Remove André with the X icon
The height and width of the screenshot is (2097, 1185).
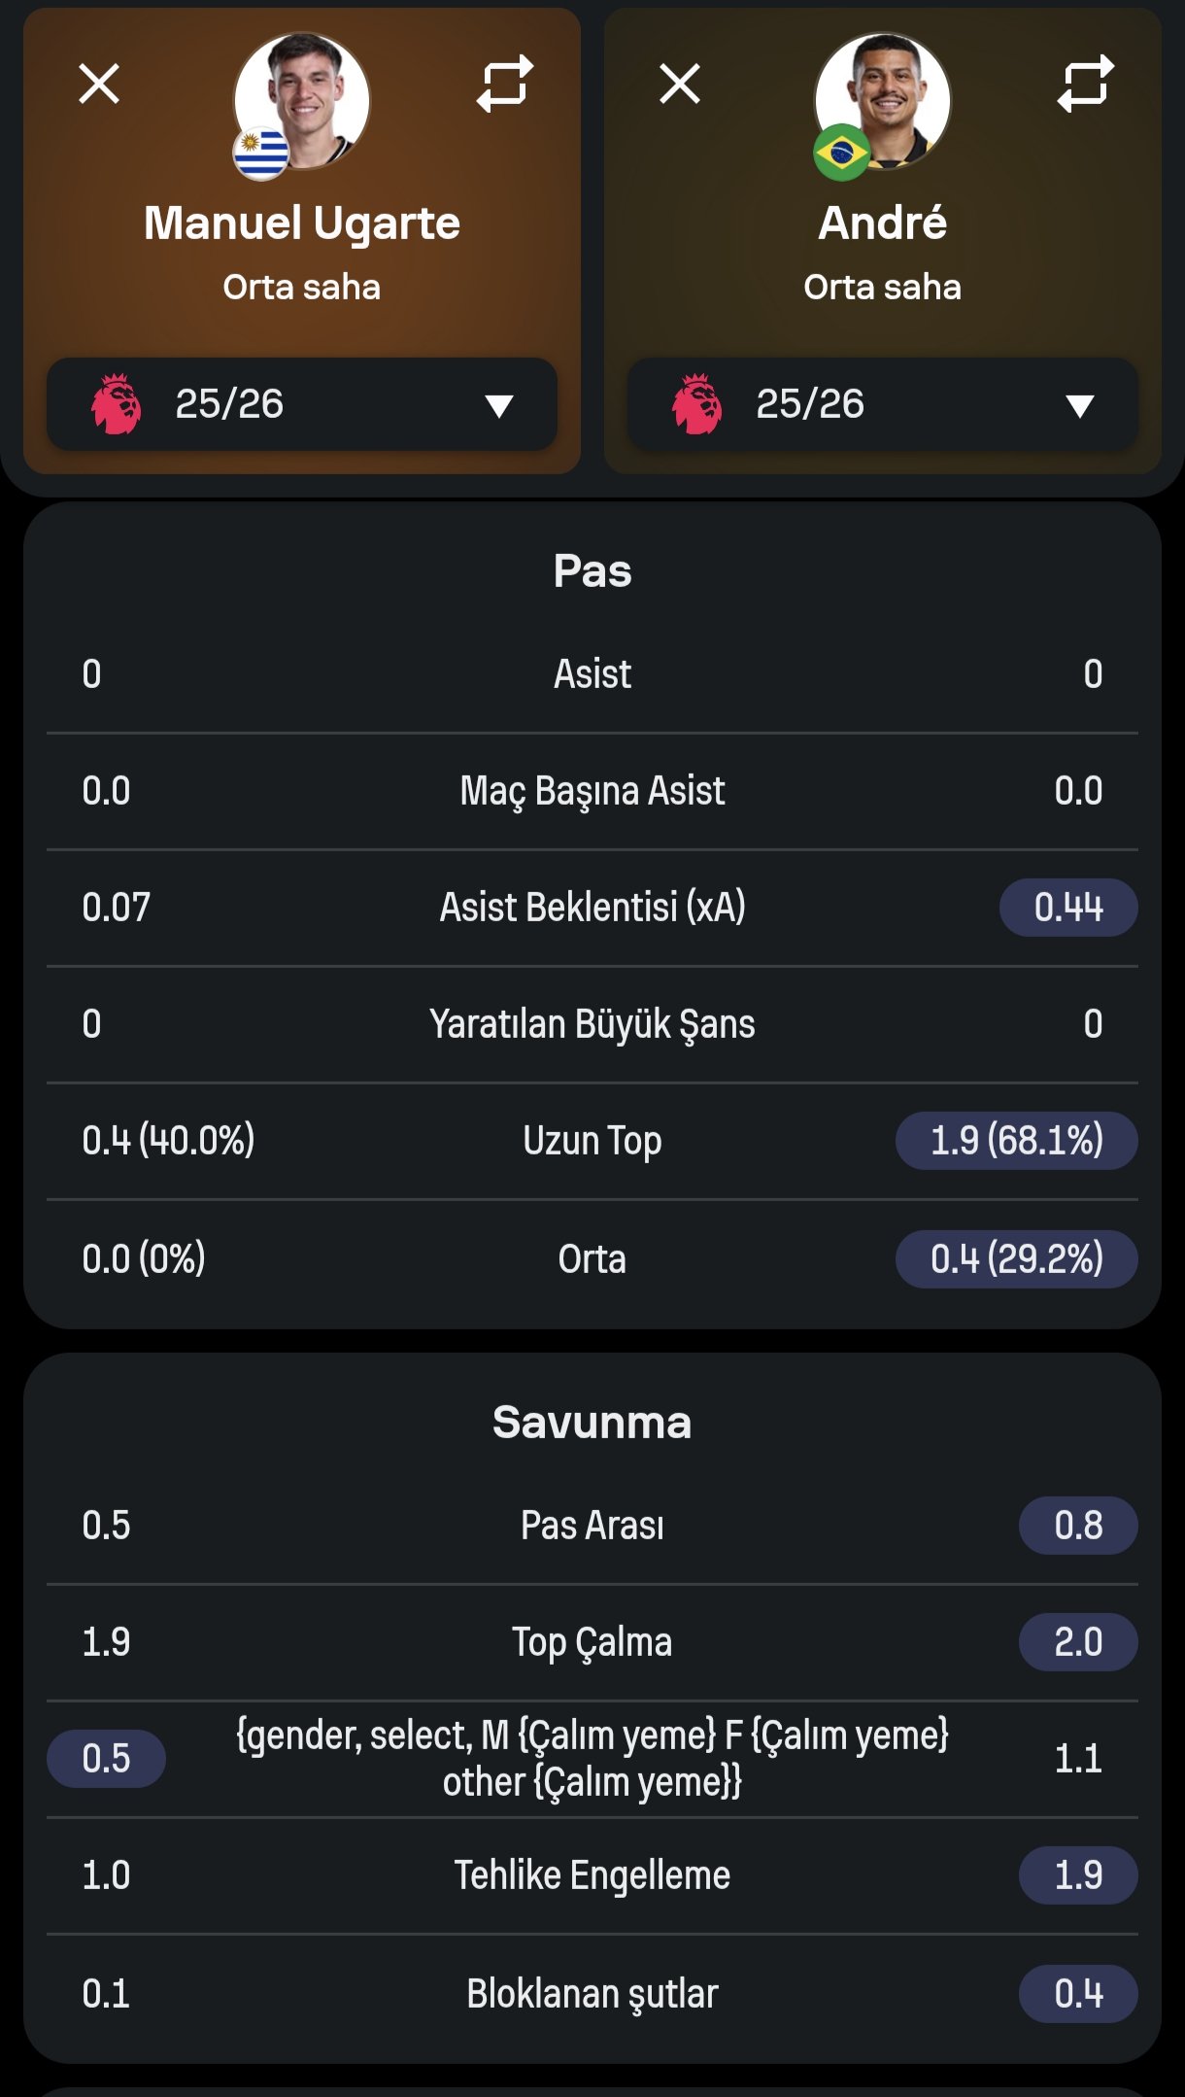680,84
